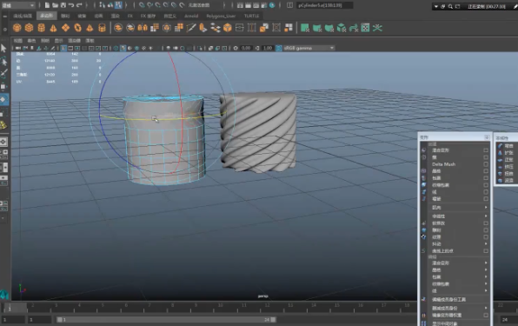Viewport: 518px width, 326px height.
Task: Open the menu set dropdown
Action: pyautogui.click(x=17, y=5)
